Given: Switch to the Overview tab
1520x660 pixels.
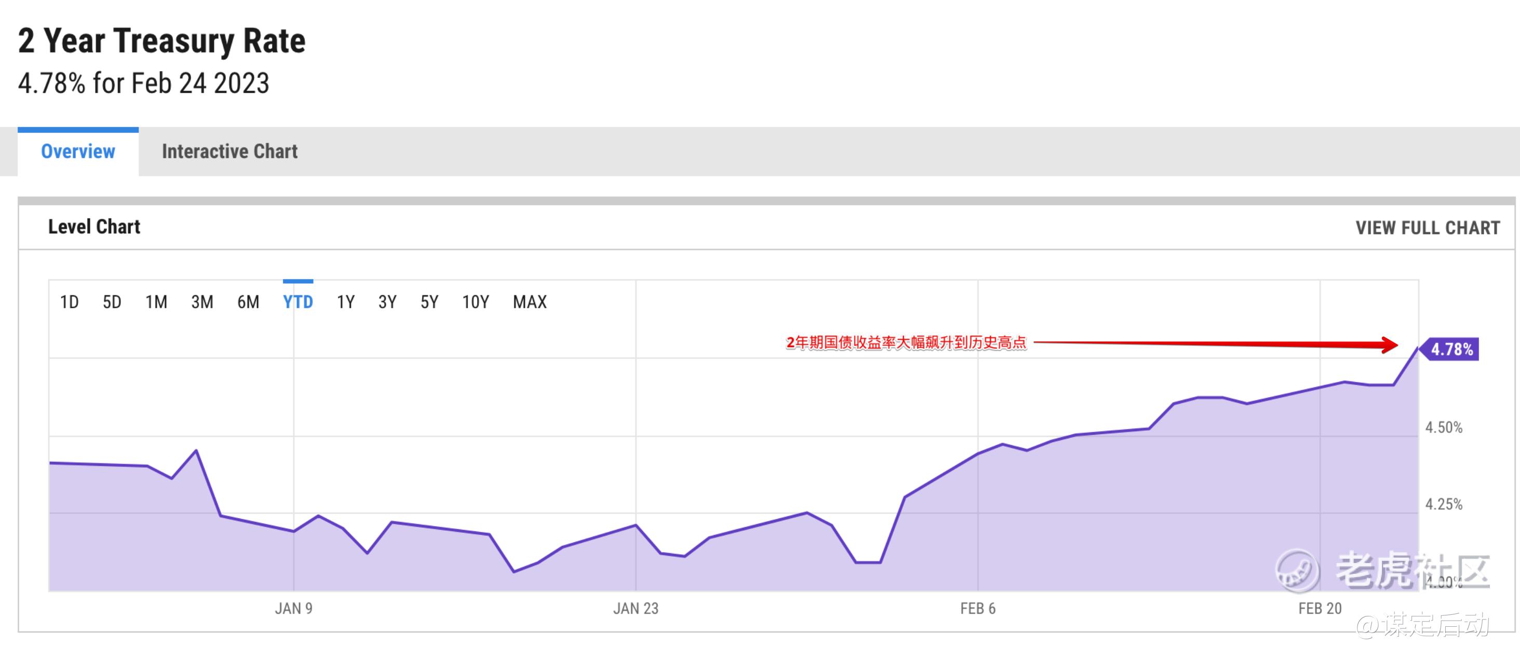Looking at the screenshot, I should 78,152.
